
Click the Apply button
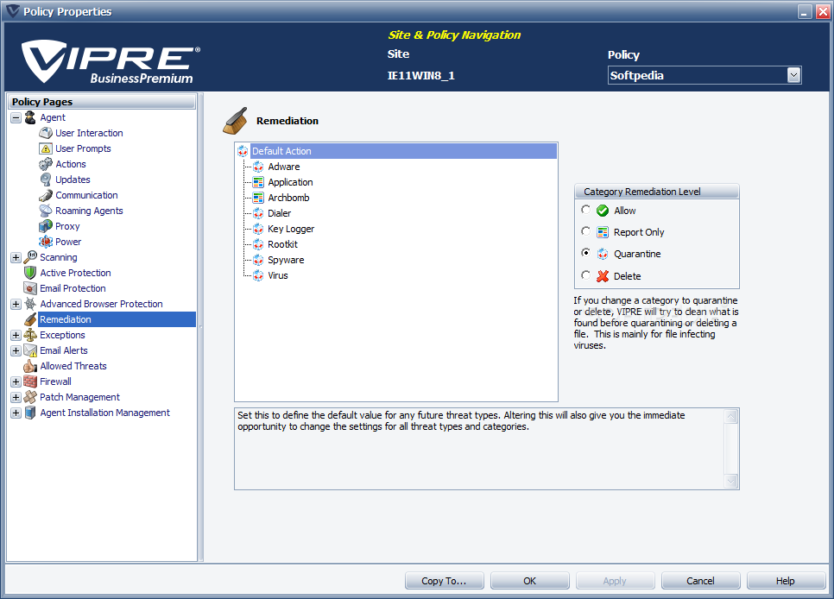(615, 581)
